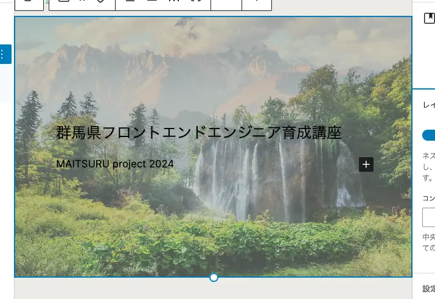Click the move up/down arrows in the toolbar

(102, 2)
